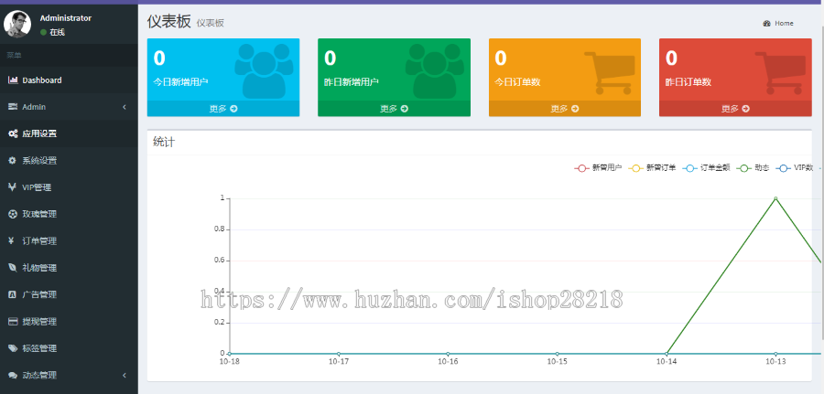Click the arrow icon in 昨日新增用户 card footer
This screenshot has height=394, width=824.
[x=404, y=109]
